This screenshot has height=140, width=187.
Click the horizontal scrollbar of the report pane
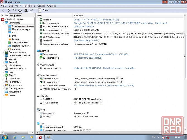click(99, 132)
